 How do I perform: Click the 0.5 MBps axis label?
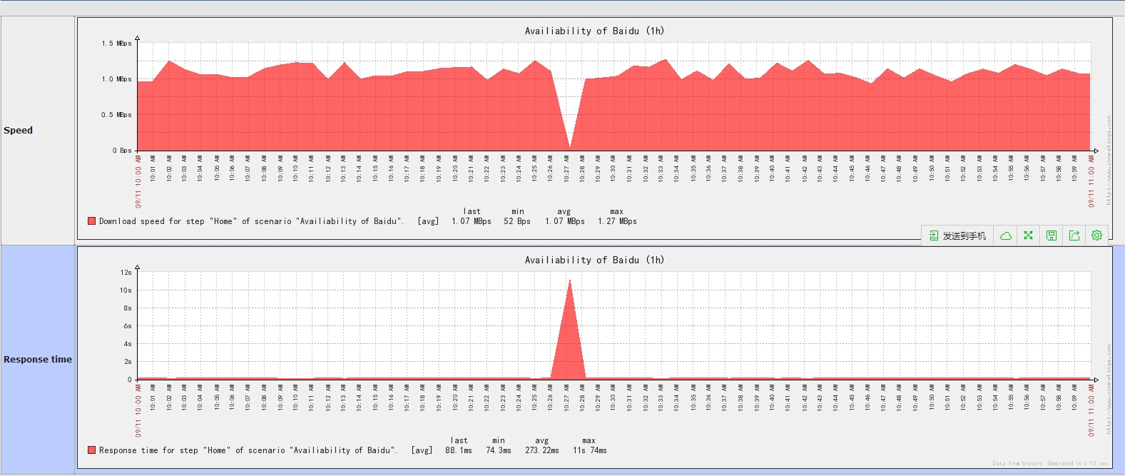116,115
